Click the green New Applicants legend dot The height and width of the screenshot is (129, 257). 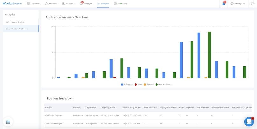[156, 84]
